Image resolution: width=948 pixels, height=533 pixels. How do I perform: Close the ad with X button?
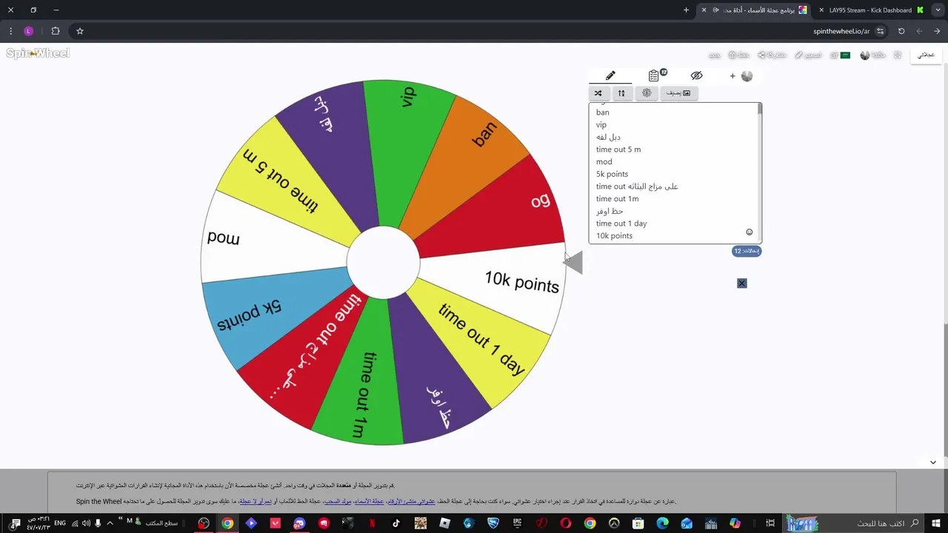pyautogui.click(x=741, y=283)
